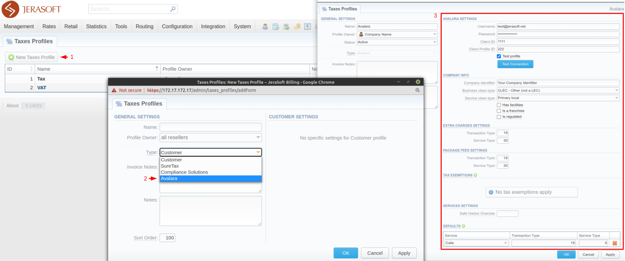Open the Status Active dropdown
The image size is (625, 261).
[x=397, y=42]
